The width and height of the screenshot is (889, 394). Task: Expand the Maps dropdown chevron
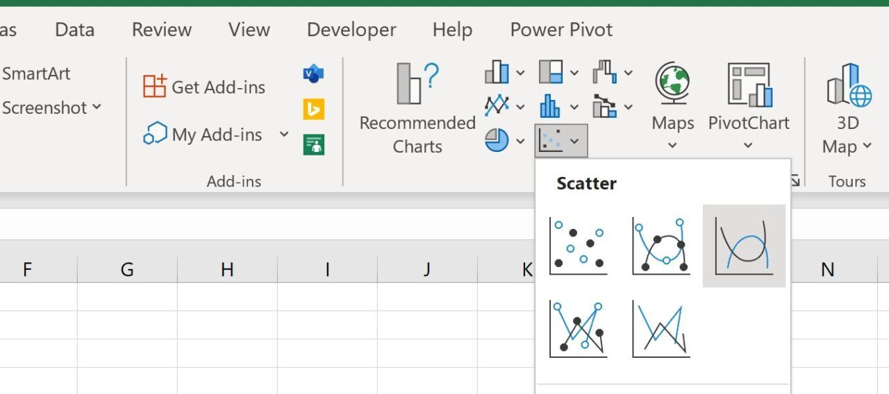(x=672, y=146)
